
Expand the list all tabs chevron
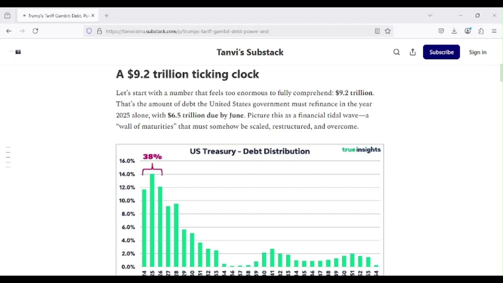[430, 16]
